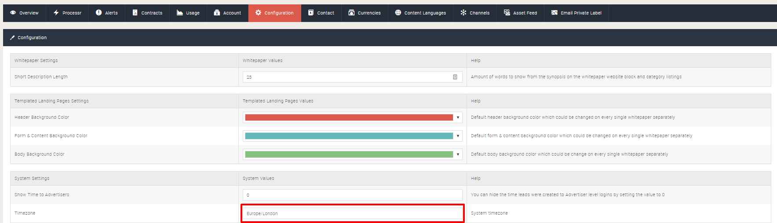Click the Contact card icon
Screen dimensions: 777x223
point(311,13)
